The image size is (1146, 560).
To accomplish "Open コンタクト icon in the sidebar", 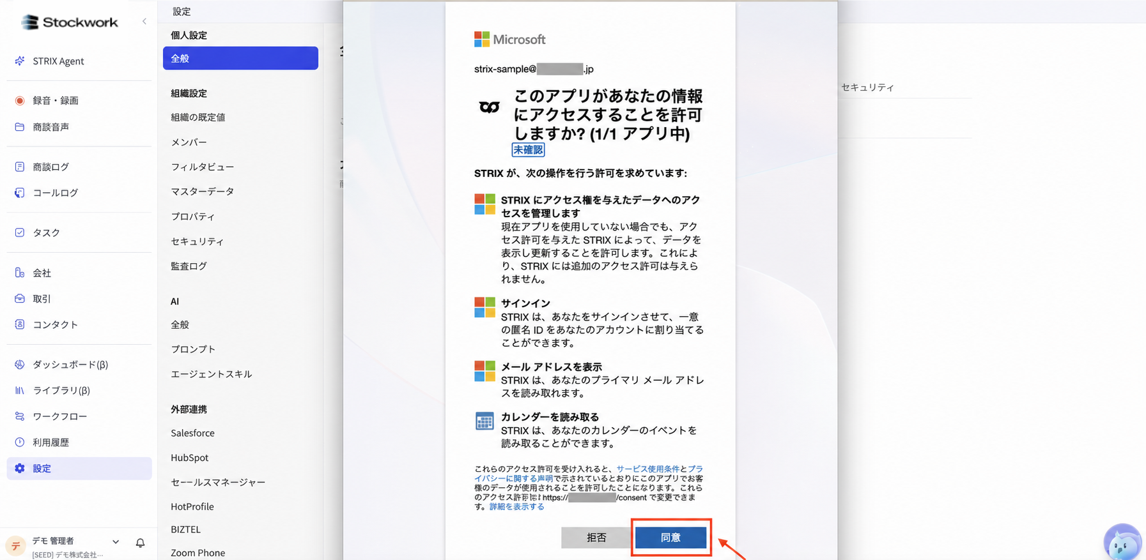I will coord(20,324).
